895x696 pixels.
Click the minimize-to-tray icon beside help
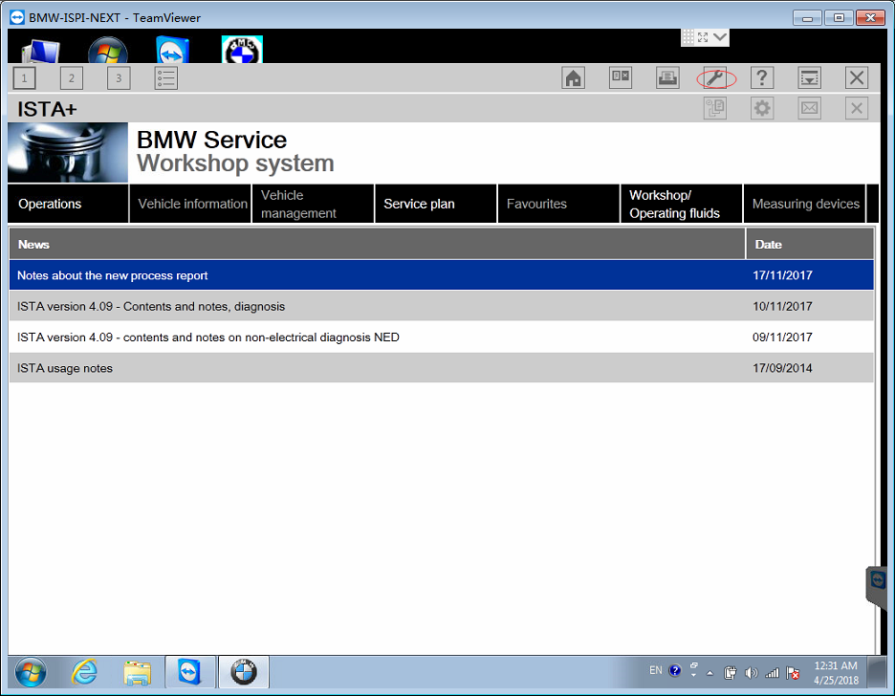809,78
